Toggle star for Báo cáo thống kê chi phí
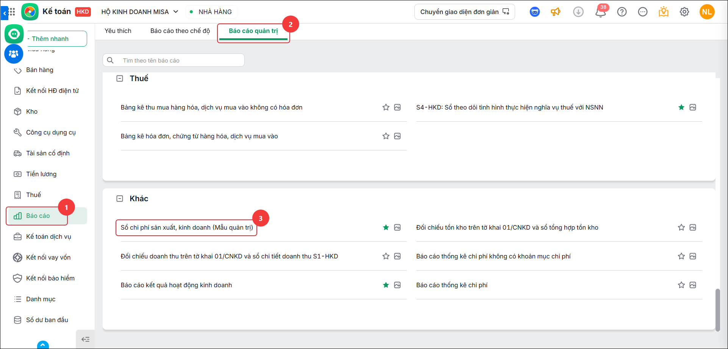 681,285
